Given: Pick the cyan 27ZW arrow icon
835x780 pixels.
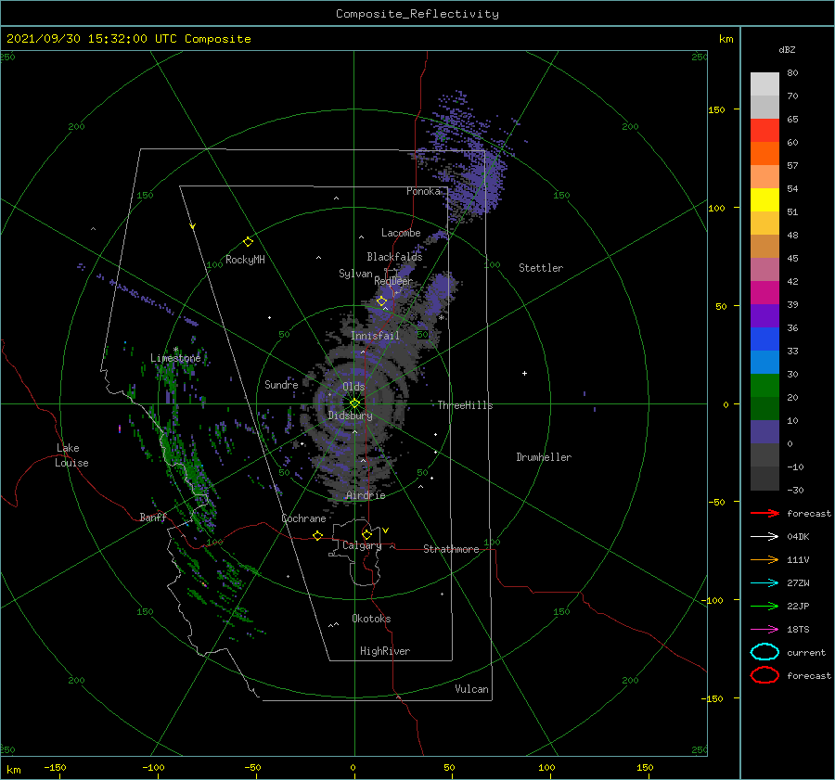Looking at the screenshot, I should coord(764,583).
